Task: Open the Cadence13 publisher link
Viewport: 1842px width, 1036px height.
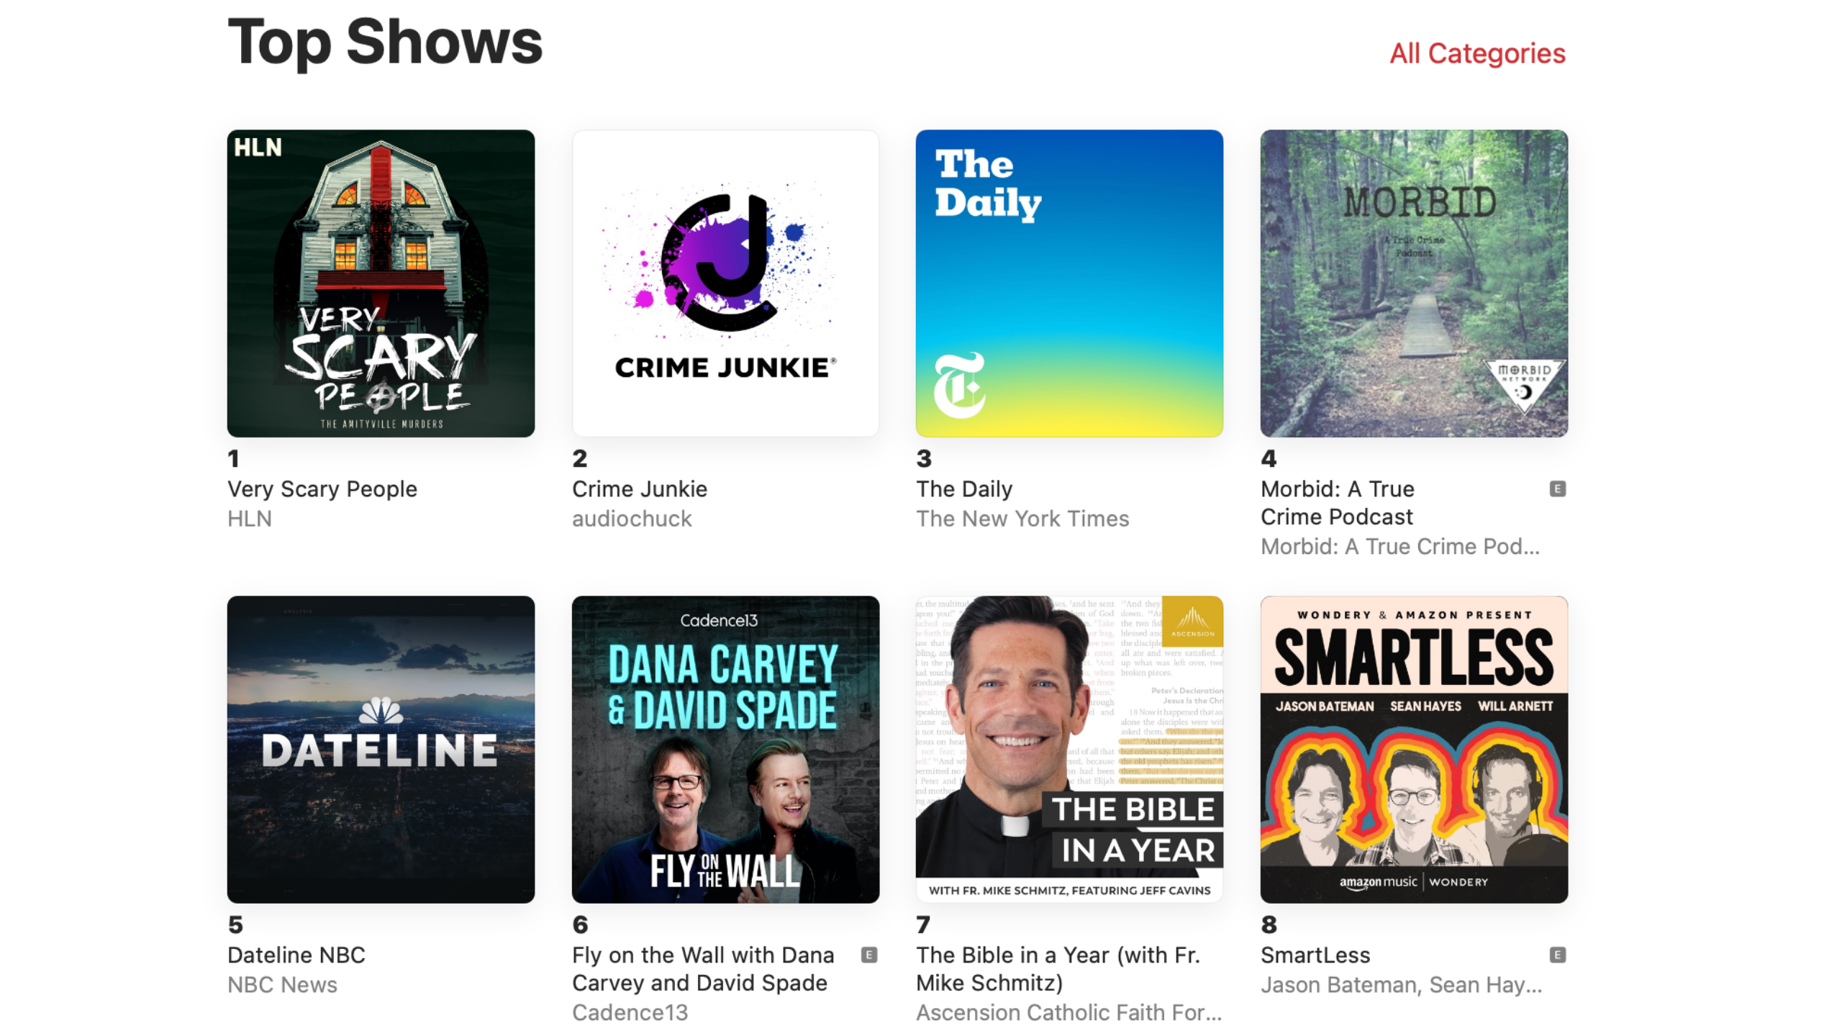Action: 630,1013
